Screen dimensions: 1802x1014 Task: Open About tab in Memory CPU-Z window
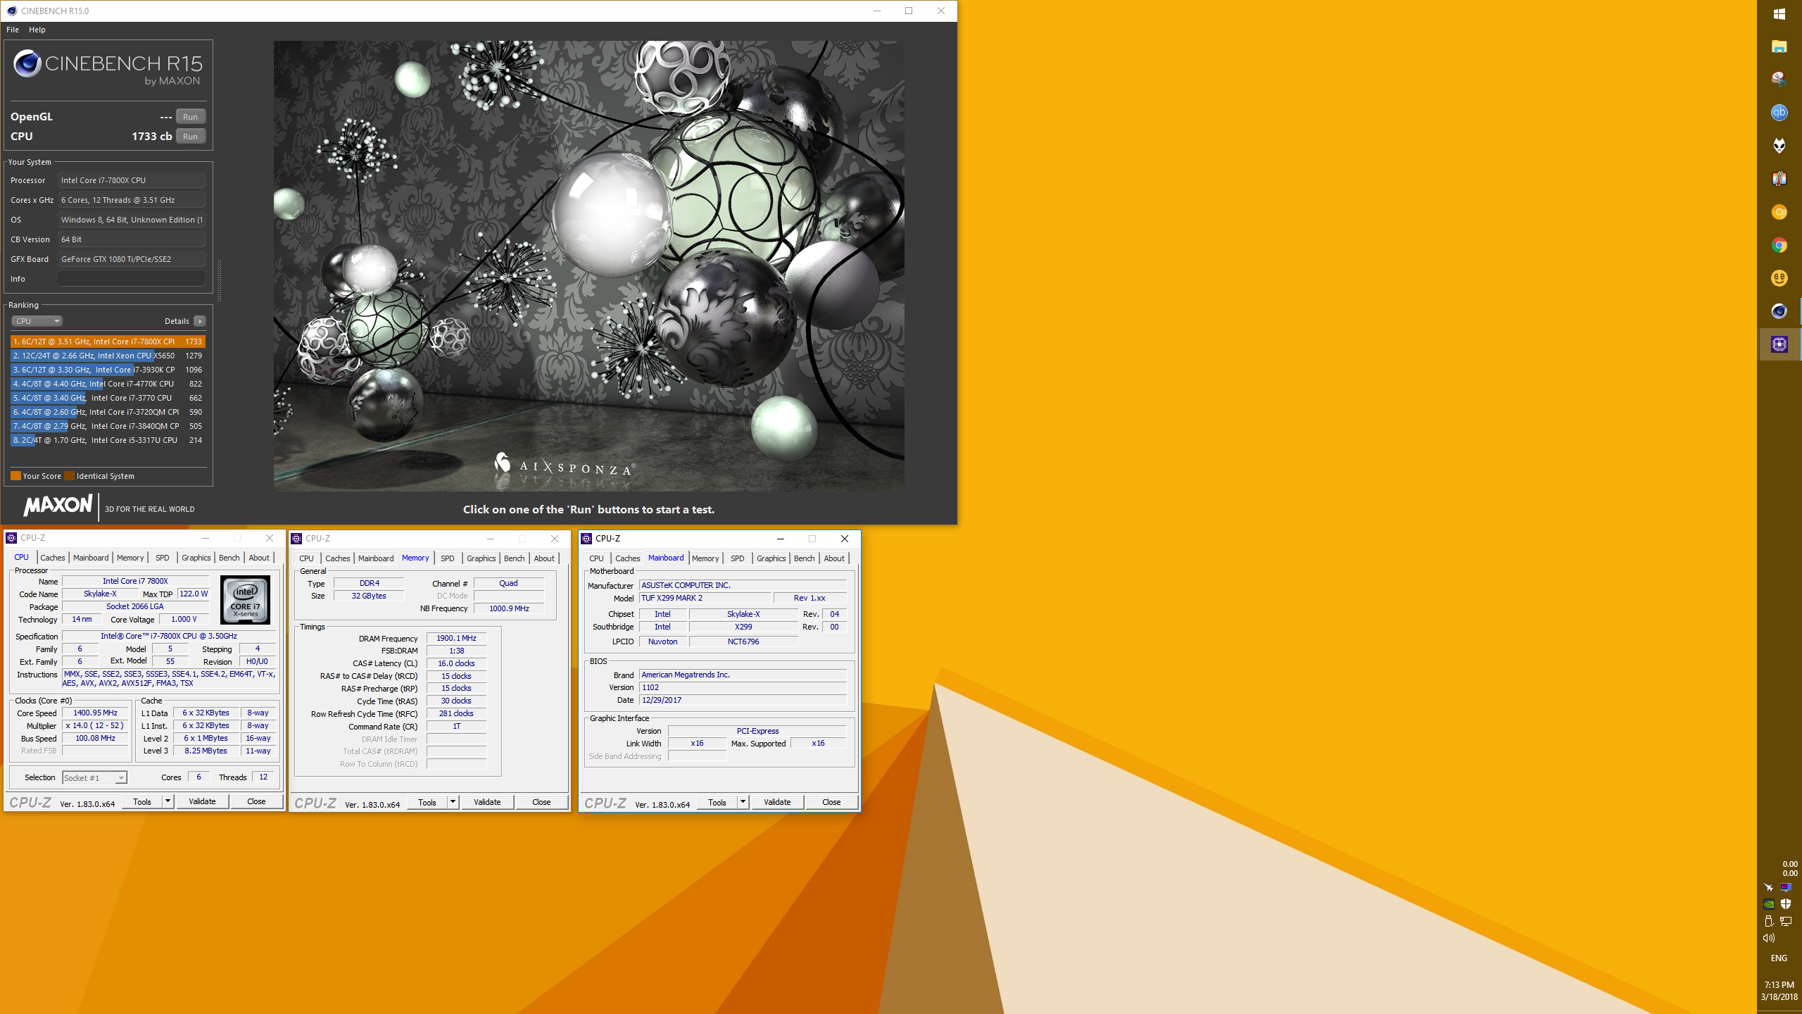click(x=544, y=558)
